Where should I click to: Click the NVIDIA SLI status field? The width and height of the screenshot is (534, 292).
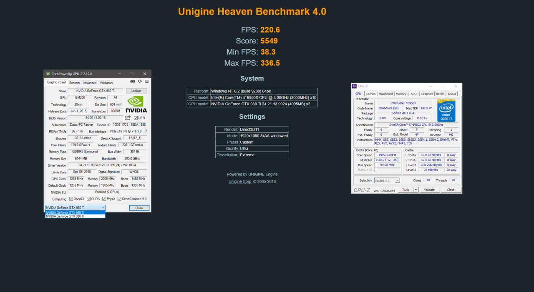tap(107, 192)
